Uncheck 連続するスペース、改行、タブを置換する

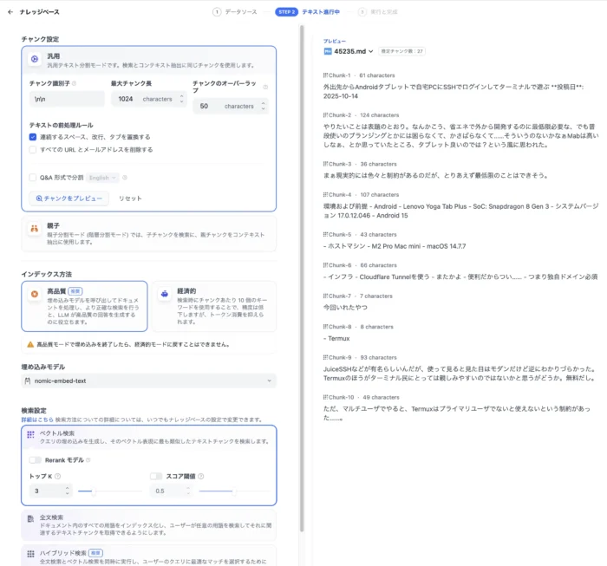click(33, 137)
